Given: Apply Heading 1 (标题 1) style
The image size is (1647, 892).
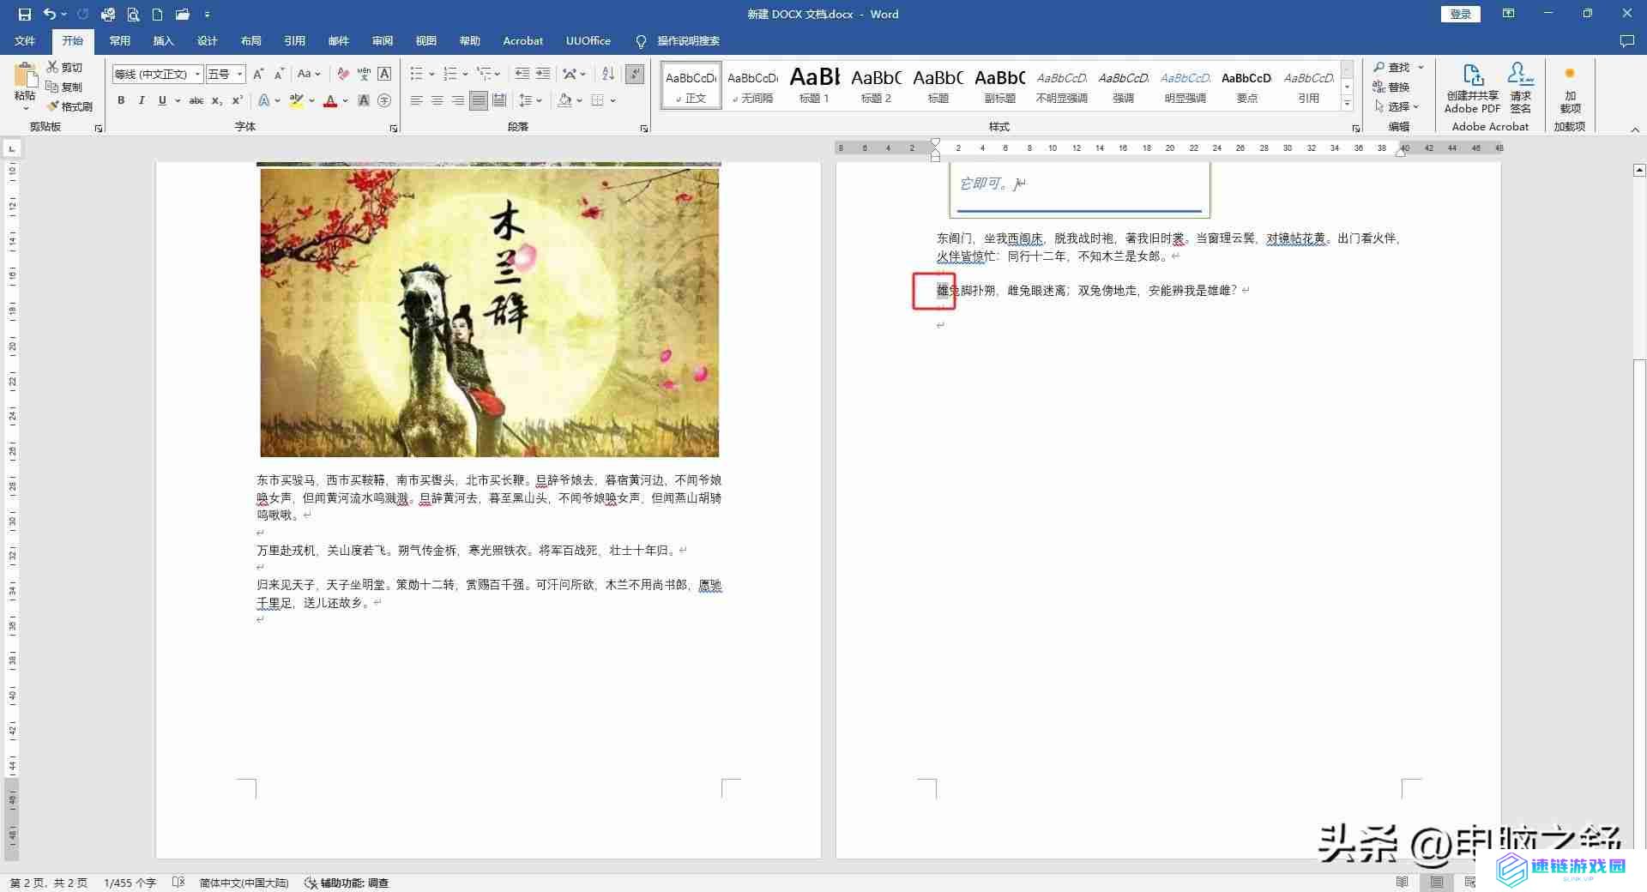Looking at the screenshot, I should [814, 85].
